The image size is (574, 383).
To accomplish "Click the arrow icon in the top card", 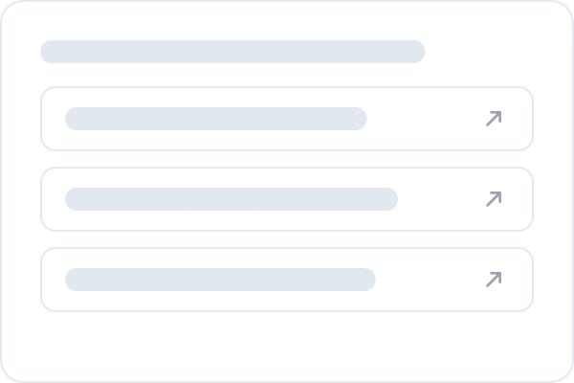I will (x=494, y=119).
